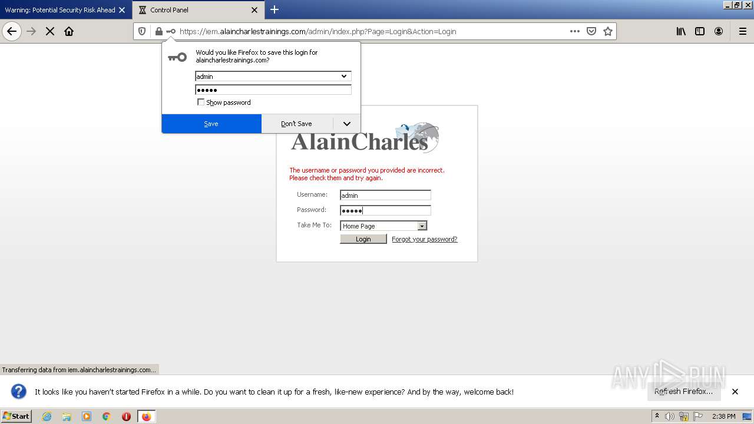Launch Internet Explorer from taskbar
This screenshot has height=424, width=754.
[x=47, y=416]
